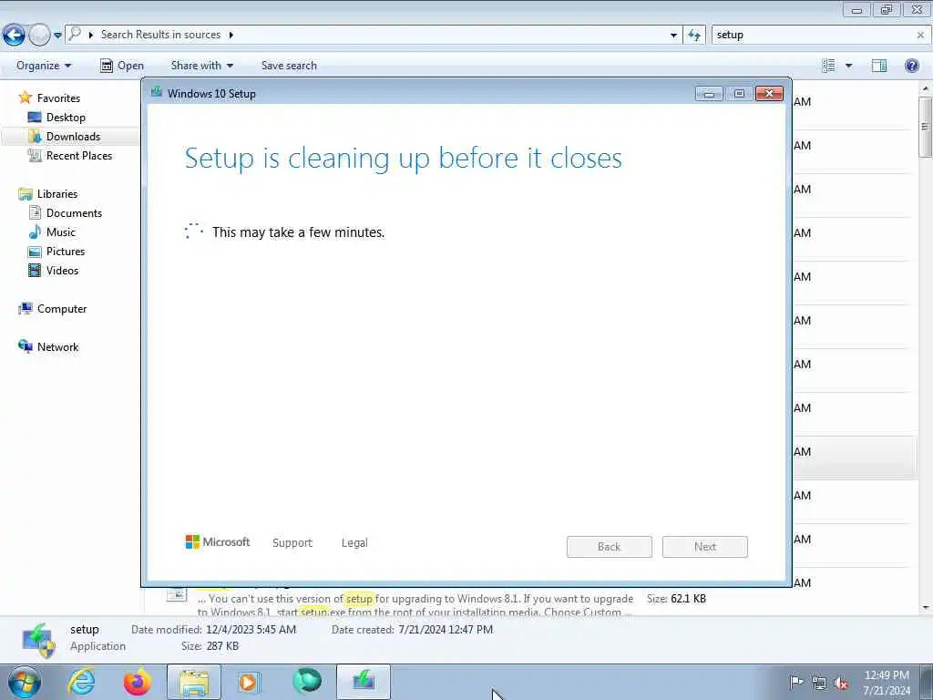The height and width of the screenshot is (700, 933).
Task: Refresh the Explorer search results
Action: click(x=693, y=36)
